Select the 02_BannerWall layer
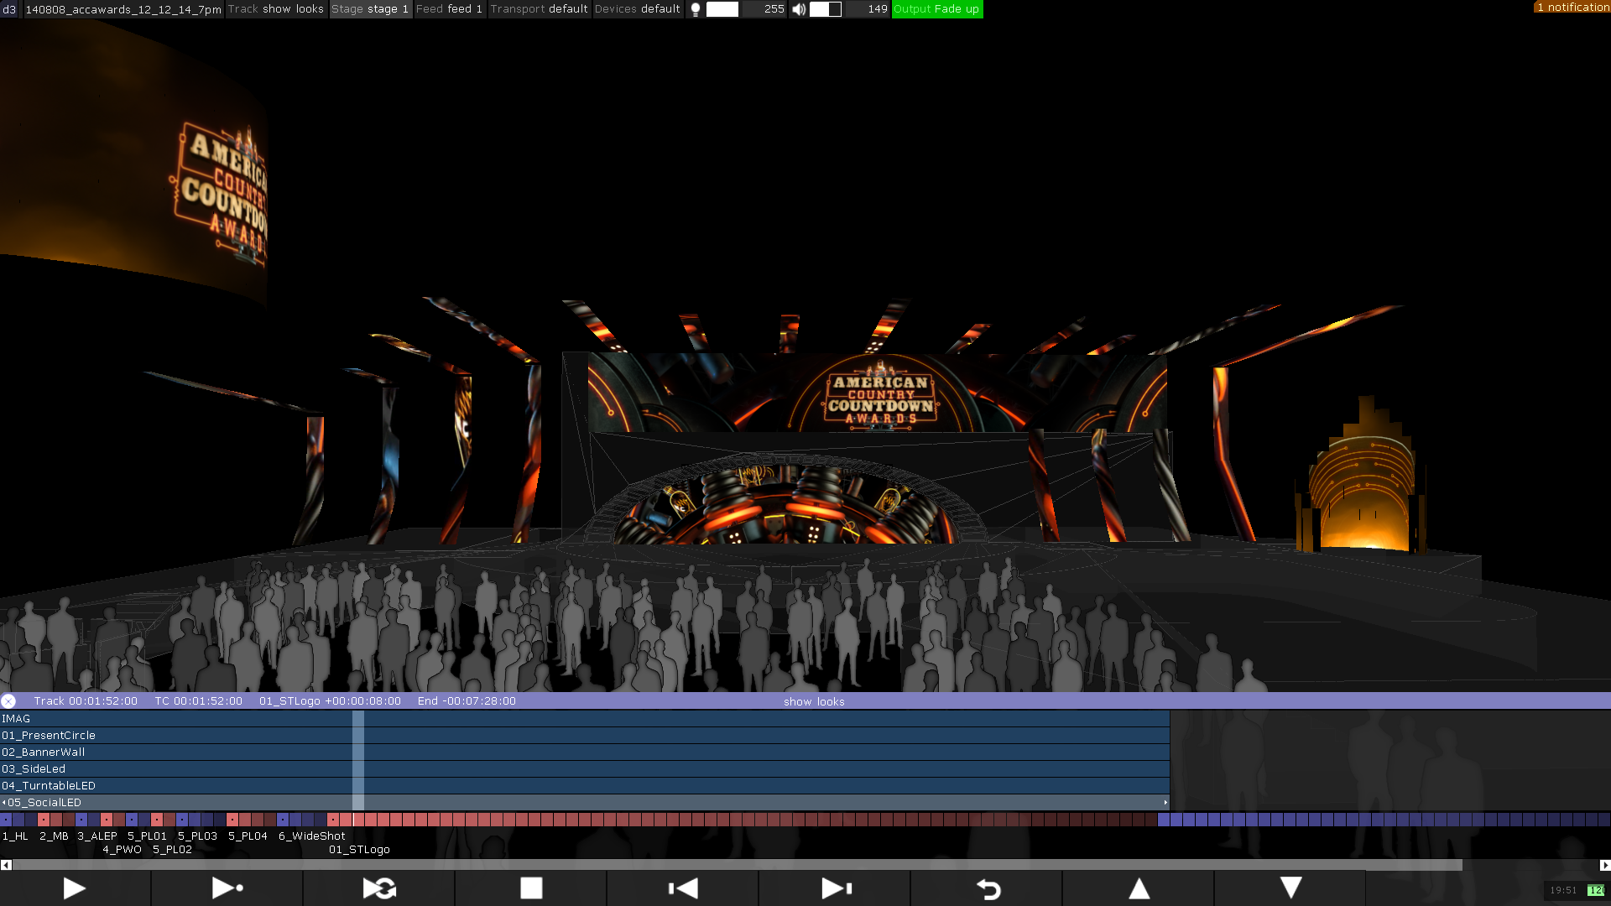The width and height of the screenshot is (1611, 906). [585, 752]
